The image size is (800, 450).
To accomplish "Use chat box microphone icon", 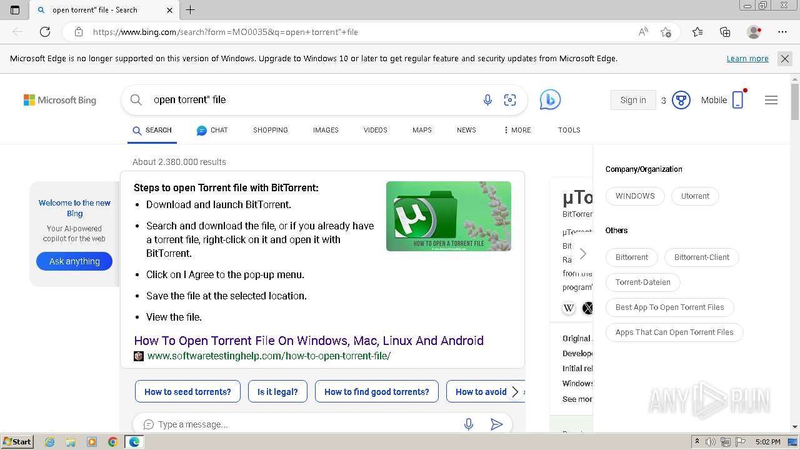I will click(x=469, y=424).
